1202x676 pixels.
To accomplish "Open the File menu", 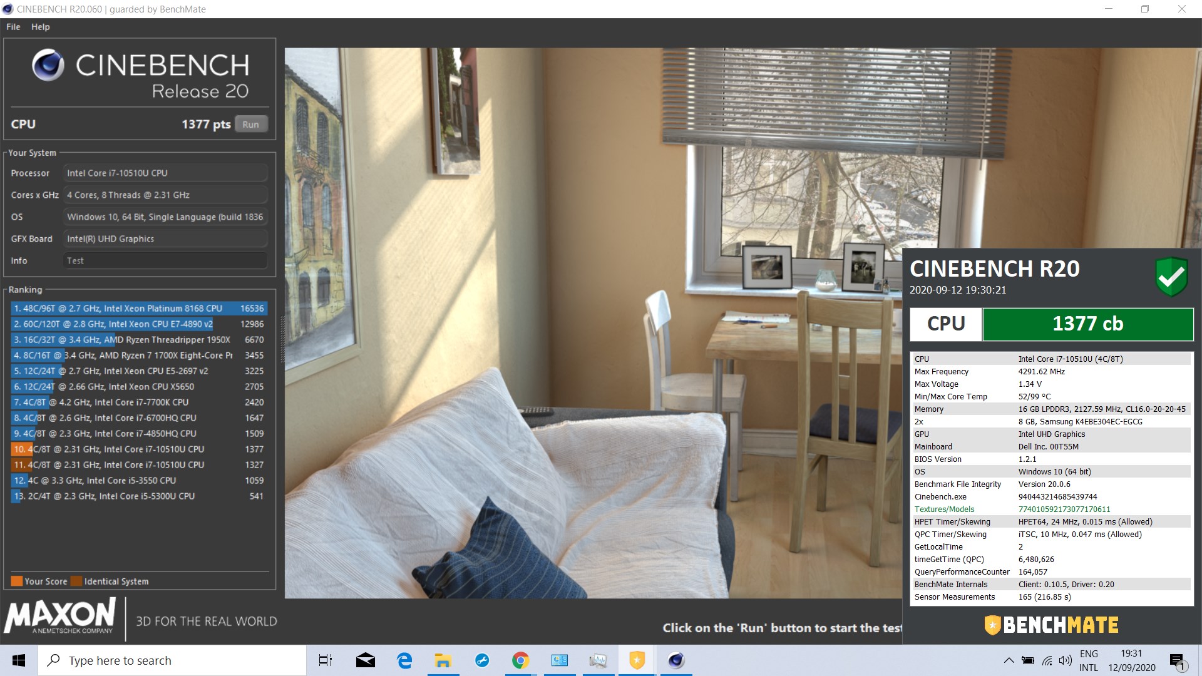I will click(13, 27).
